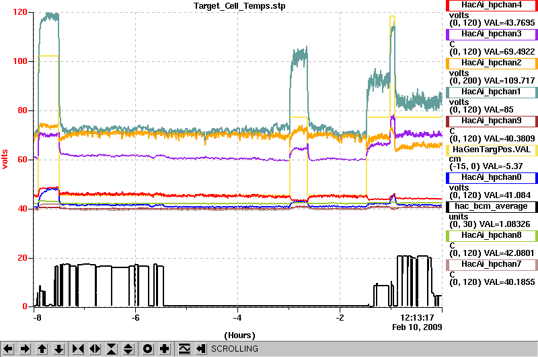Select the HacAi_hpchan1 teal curve legend
Viewport: 538px width, 357px height.
click(492, 92)
